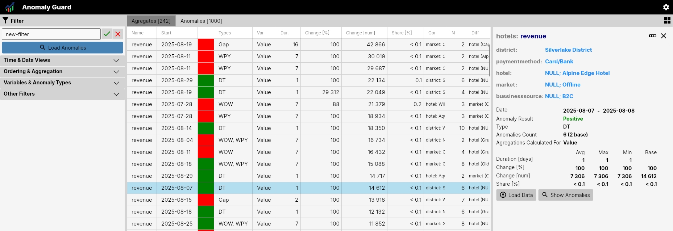Expand Variables & Anomaly Types section
Screen dimensions: 673x231
[x=62, y=83]
